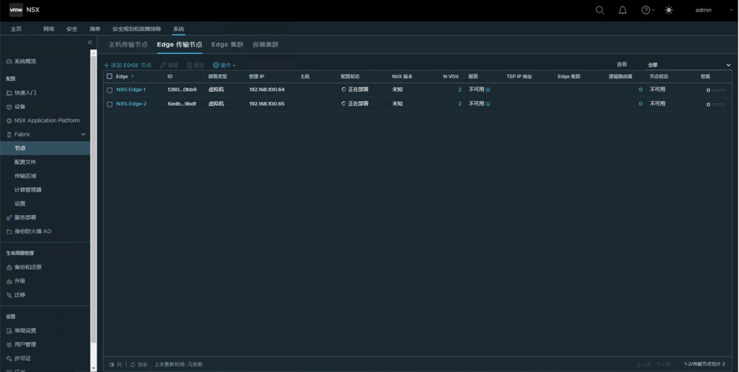The image size is (739, 372).
Task: Click the columns icon in footer
Action: point(112,365)
